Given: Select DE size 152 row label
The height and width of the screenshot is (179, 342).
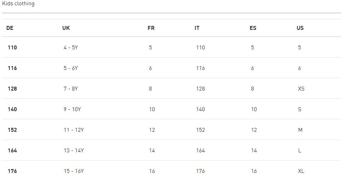Looking at the screenshot, I should (x=12, y=130).
